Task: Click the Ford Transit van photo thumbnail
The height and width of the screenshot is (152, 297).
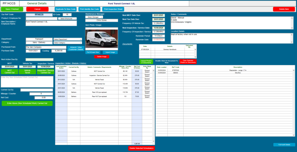Action: coord(102,38)
